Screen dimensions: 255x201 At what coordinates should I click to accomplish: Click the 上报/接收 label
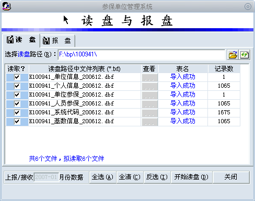[x=19, y=178]
